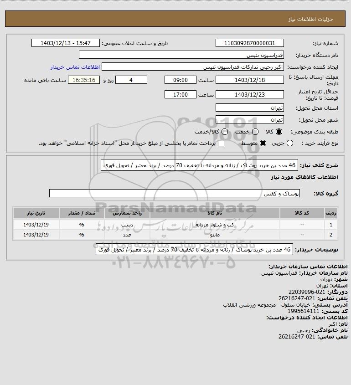Click the buyer notes field توضیحات خریدار
The image size is (351, 385).
(x=194, y=250)
